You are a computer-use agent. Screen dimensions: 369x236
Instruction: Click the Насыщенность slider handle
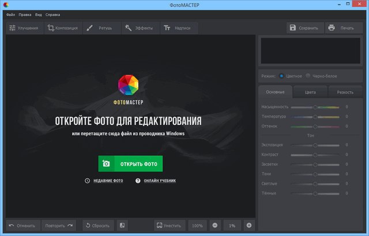(315, 107)
